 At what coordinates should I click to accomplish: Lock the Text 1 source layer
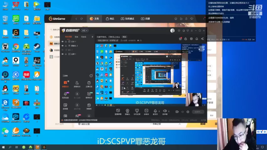pyautogui.click(x=66, y=41)
